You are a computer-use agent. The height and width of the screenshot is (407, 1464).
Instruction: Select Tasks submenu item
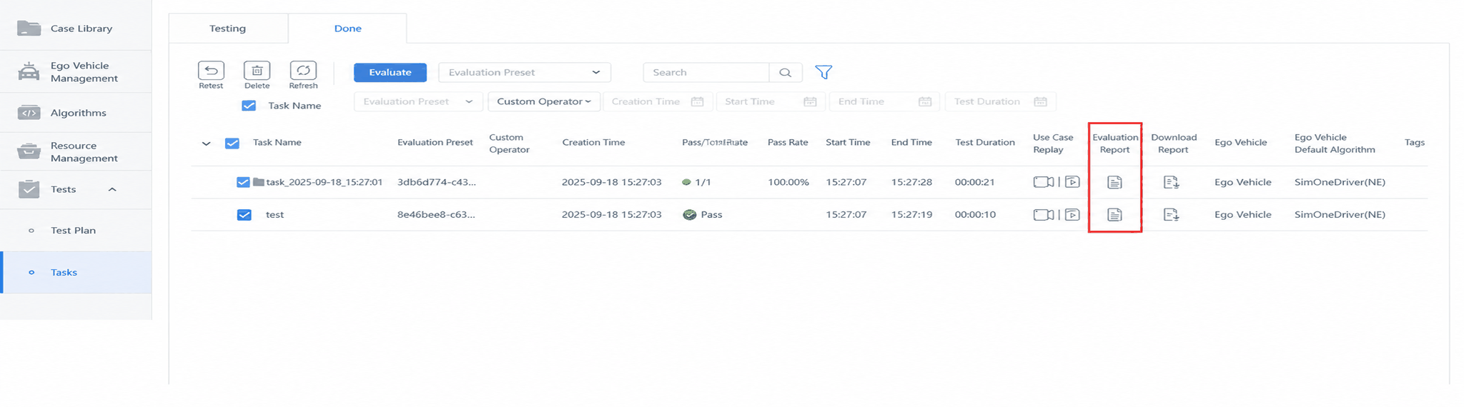pyautogui.click(x=76, y=272)
